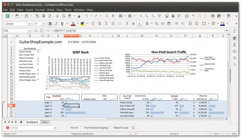Open the sidebar Navigator compass icon
This screenshot has width=242, height=139.
(x=235, y=58)
